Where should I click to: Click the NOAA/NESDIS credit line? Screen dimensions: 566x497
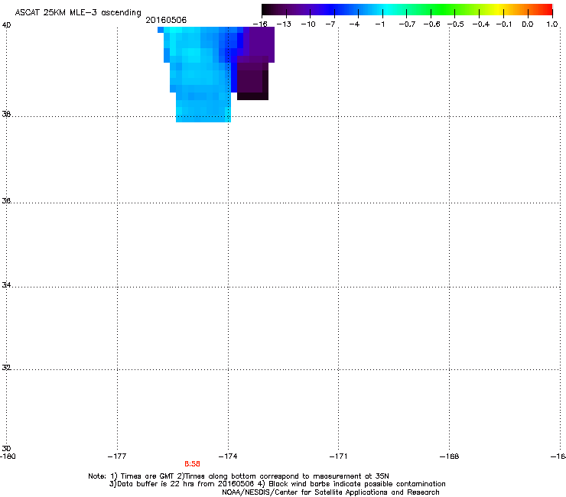pyautogui.click(x=330, y=492)
